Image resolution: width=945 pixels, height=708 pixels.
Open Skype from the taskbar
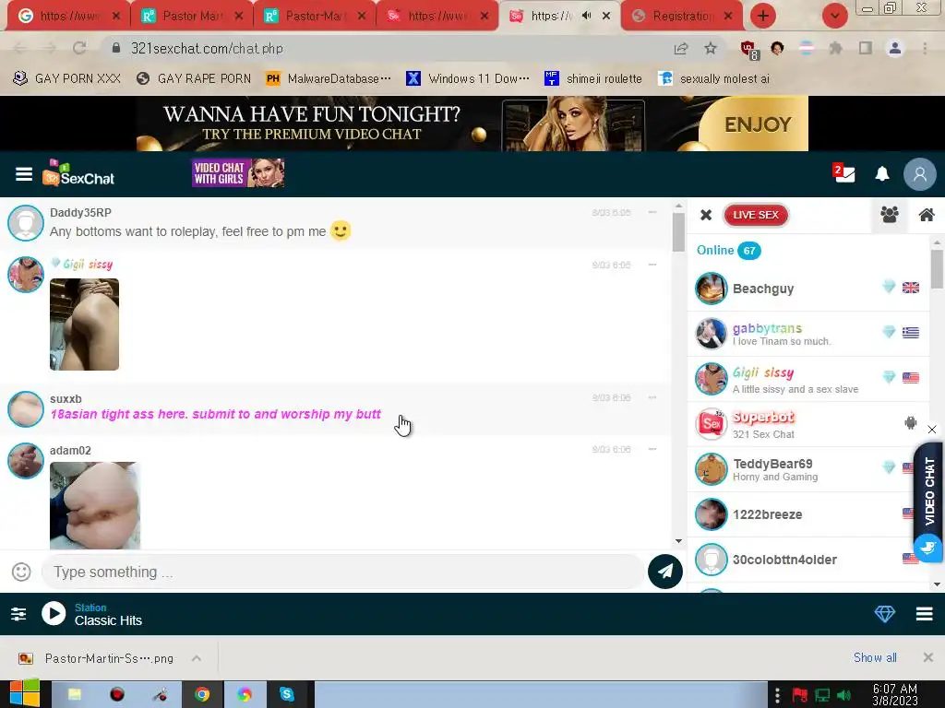(286, 694)
